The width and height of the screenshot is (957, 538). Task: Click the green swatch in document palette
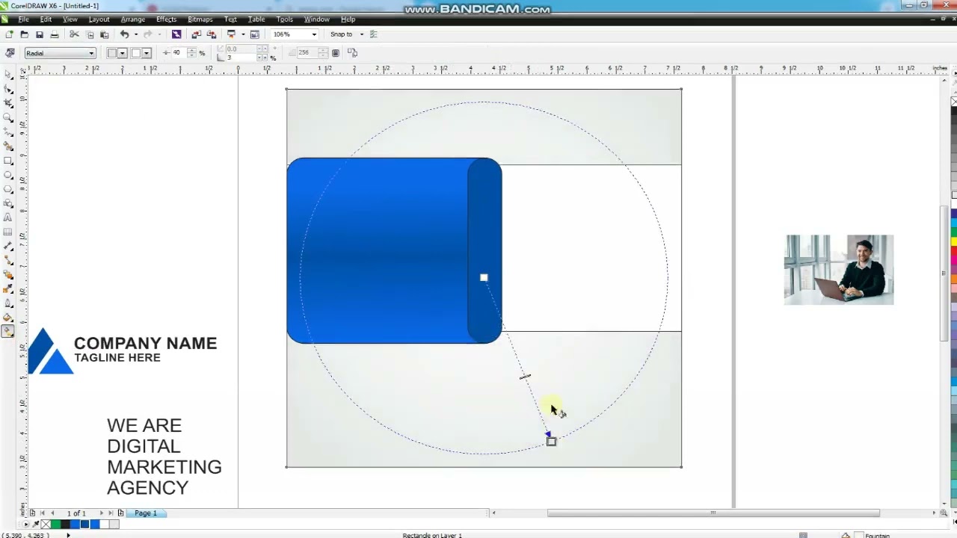55,525
